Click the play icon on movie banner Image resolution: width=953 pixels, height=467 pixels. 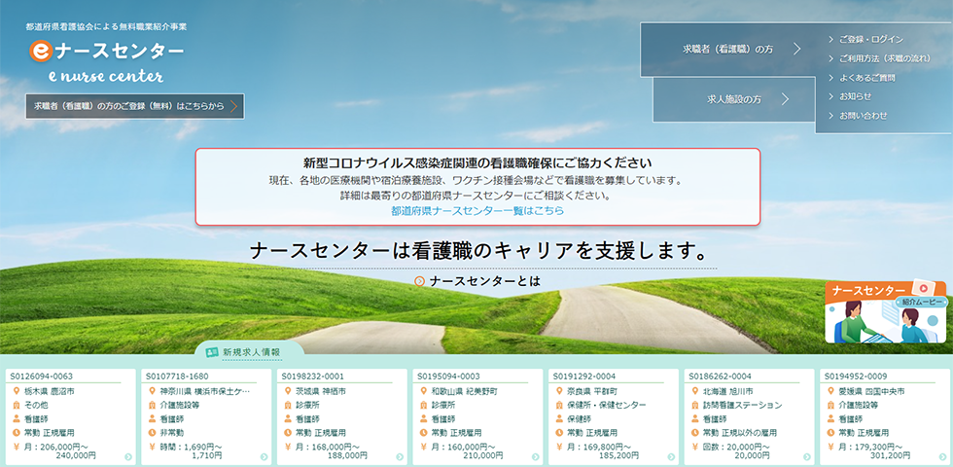(x=924, y=289)
